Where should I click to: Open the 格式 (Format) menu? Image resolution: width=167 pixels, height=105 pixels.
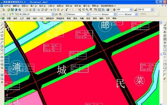pos(43,6)
